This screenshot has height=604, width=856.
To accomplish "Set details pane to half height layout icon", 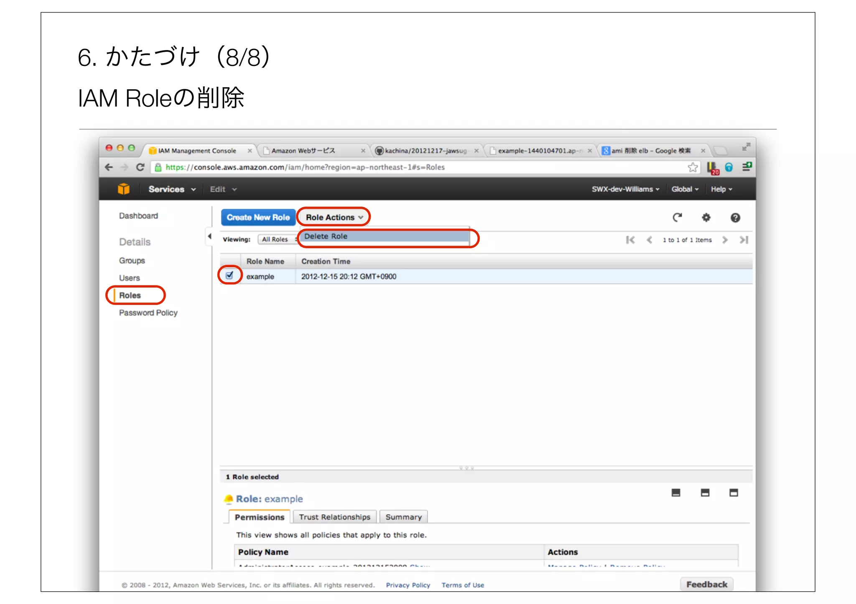I will coord(705,493).
